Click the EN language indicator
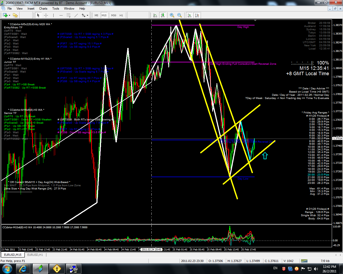This screenshot has height=274, width=343. coord(275,268)
